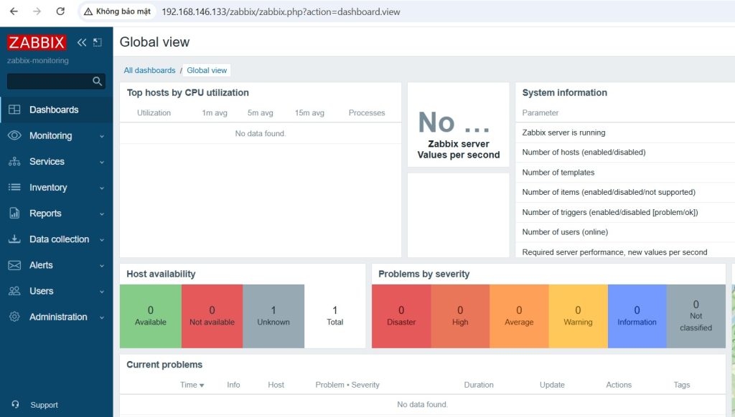Focus the sidebar search input field
The image size is (735, 417).
[x=49, y=82]
